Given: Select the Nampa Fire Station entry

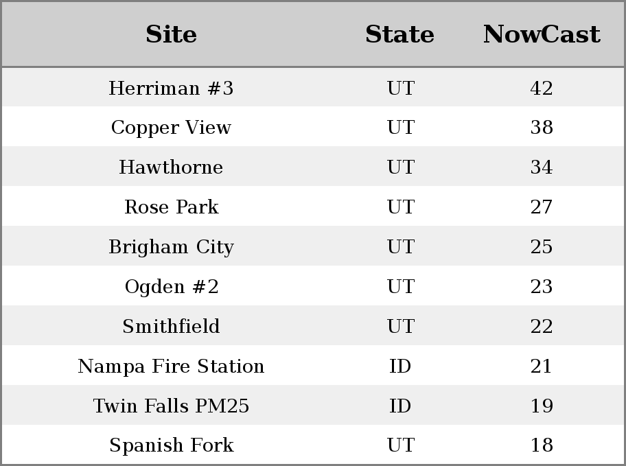Looking at the screenshot, I should coord(171,366).
